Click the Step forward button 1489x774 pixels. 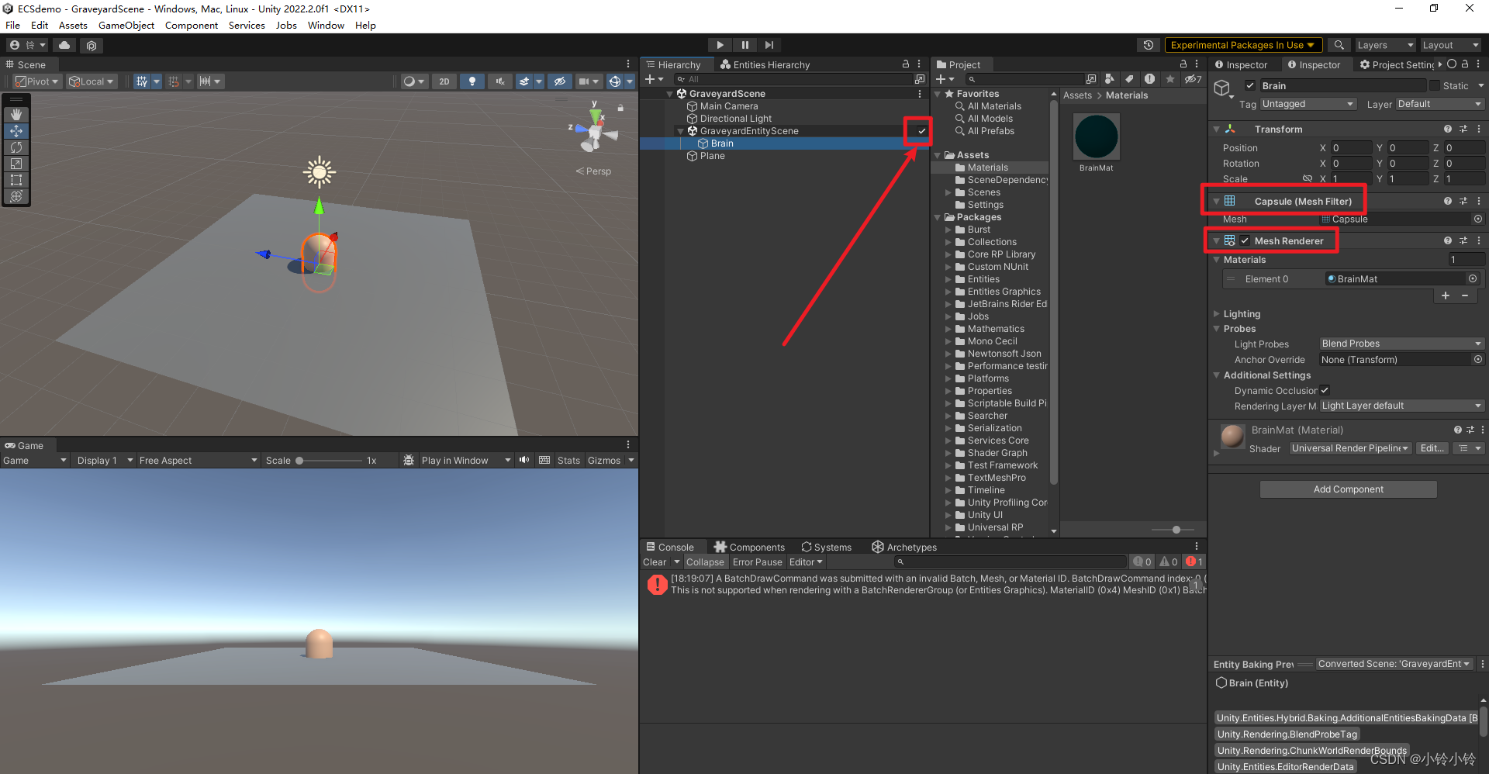(769, 45)
